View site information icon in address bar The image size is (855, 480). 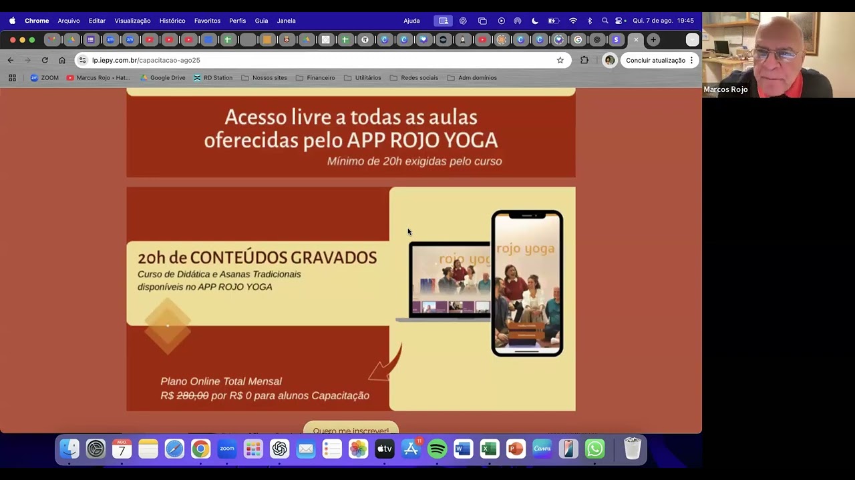(82, 60)
